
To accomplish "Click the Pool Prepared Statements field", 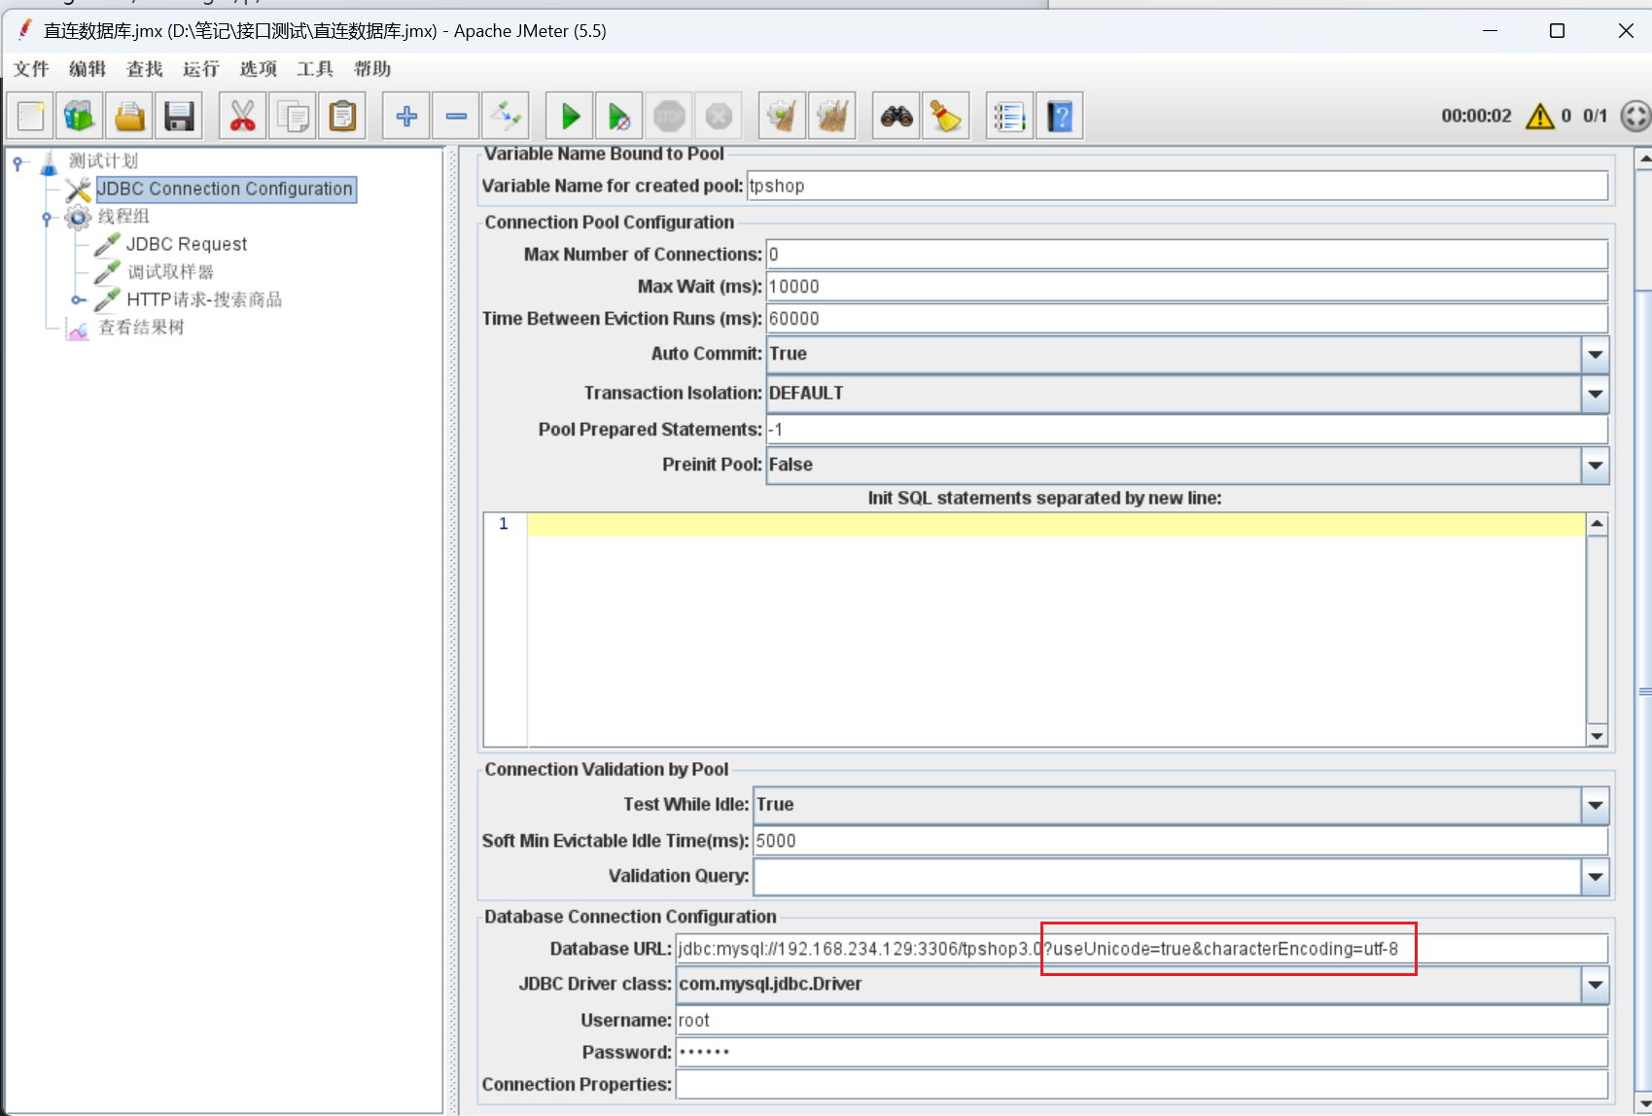I will tap(1186, 430).
